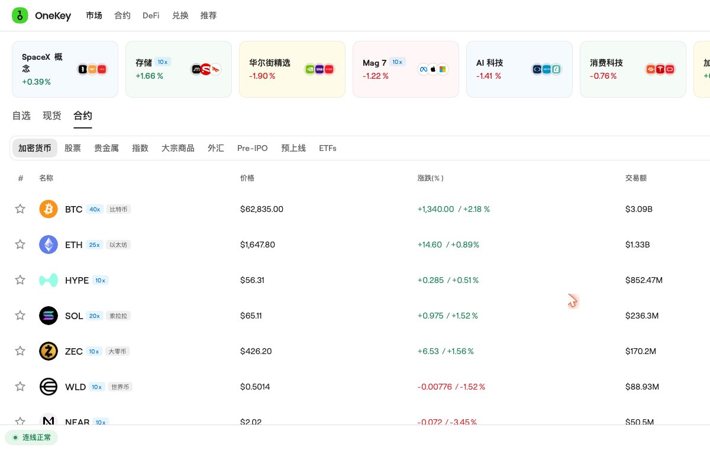Select the 外汇 category filter
Image resolution: width=710 pixels, height=450 pixels.
pyautogui.click(x=216, y=148)
